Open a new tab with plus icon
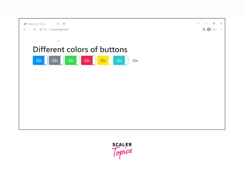 click(64, 24)
